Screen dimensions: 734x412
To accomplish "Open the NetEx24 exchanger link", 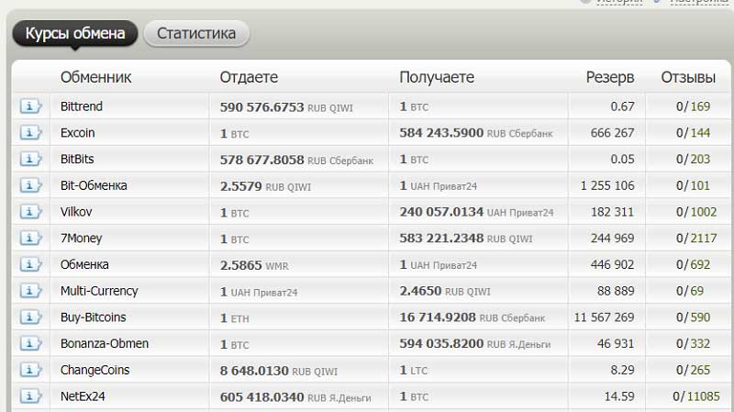I will tap(83, 396).
